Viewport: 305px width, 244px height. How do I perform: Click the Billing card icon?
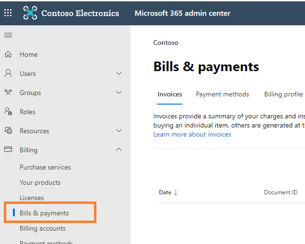8,150
